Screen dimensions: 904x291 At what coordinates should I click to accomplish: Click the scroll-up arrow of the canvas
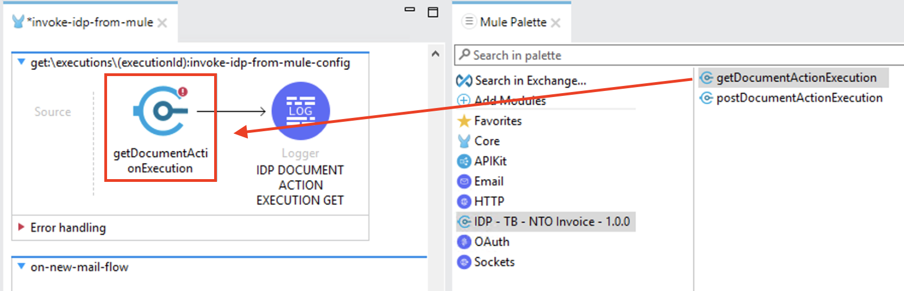[435, 53]
